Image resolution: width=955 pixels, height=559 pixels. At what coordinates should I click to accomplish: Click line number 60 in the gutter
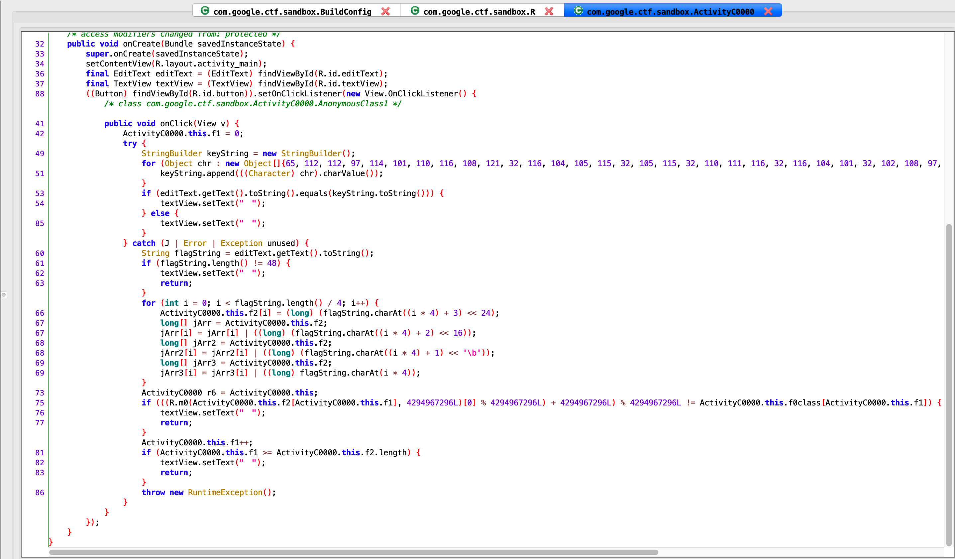tap(40, 254)
